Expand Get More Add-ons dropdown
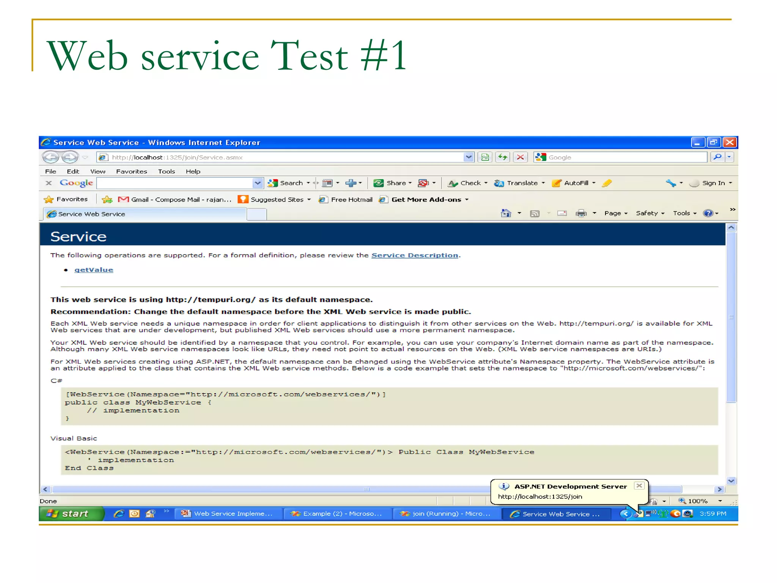 click(467, 200)
